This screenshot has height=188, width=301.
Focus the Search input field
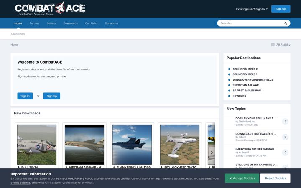(250, 23)
